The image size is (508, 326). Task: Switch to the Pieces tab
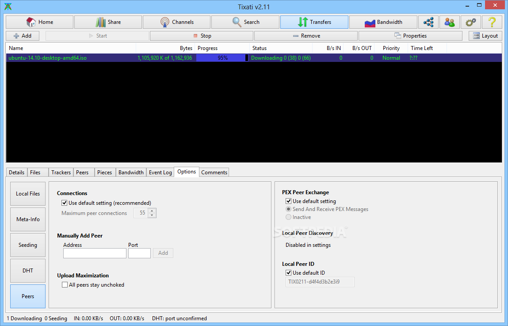105,173
